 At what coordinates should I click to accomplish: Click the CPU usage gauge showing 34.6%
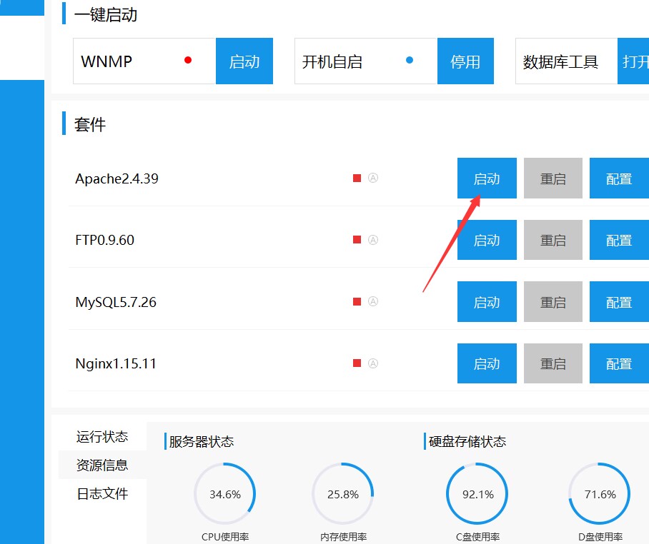[x=224, y=494]
